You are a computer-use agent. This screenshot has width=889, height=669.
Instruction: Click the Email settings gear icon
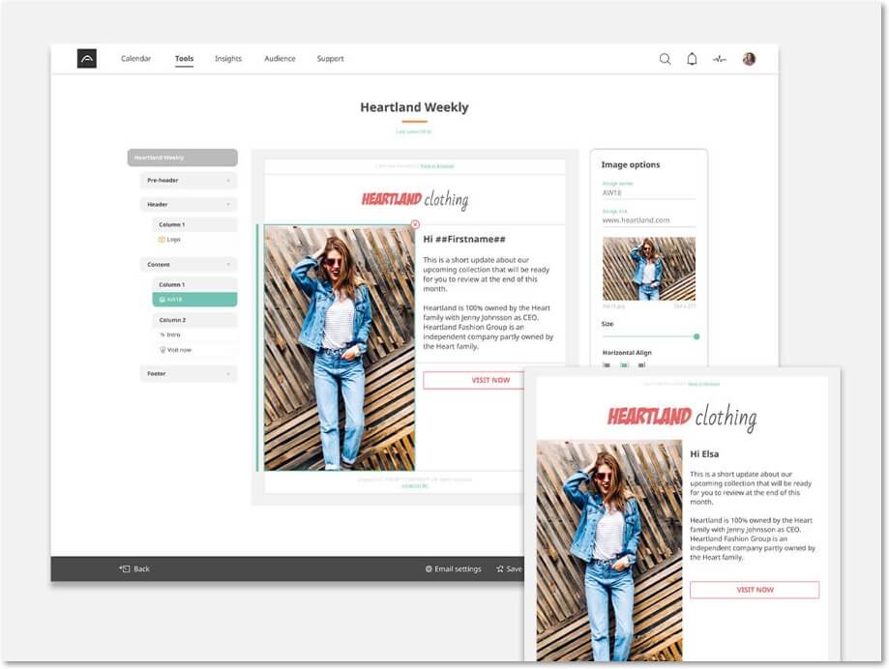coord(429,568)
